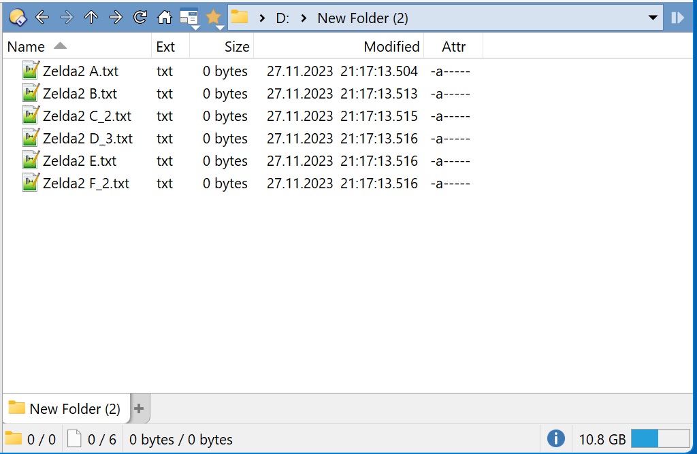Click the black right-arrow icon beside Up
697x454 pixels.
coord(116,17)
